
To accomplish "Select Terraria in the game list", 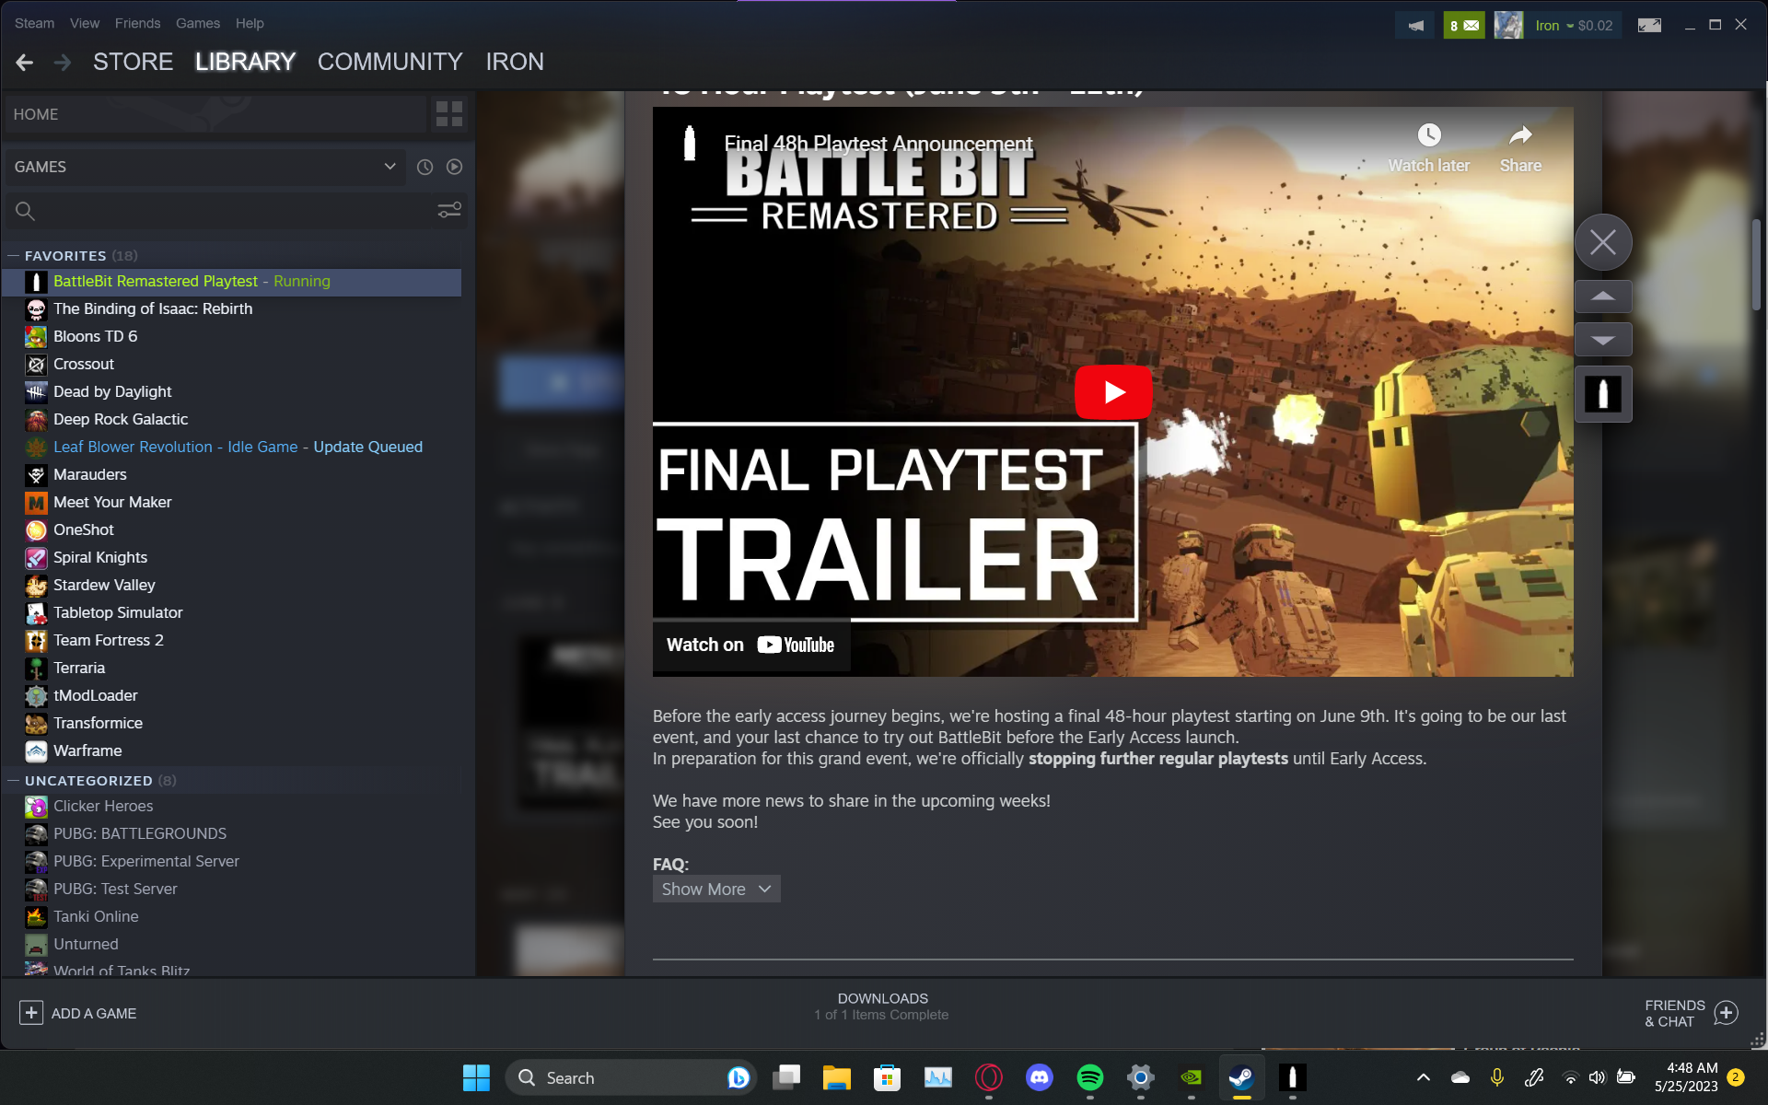I will [232, 669].
